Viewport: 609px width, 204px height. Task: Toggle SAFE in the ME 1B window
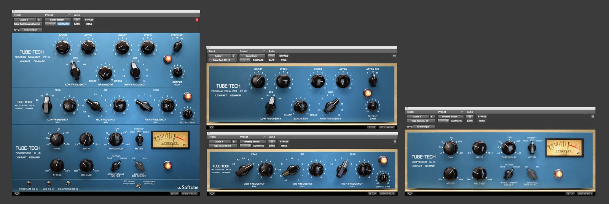[272, 145]
